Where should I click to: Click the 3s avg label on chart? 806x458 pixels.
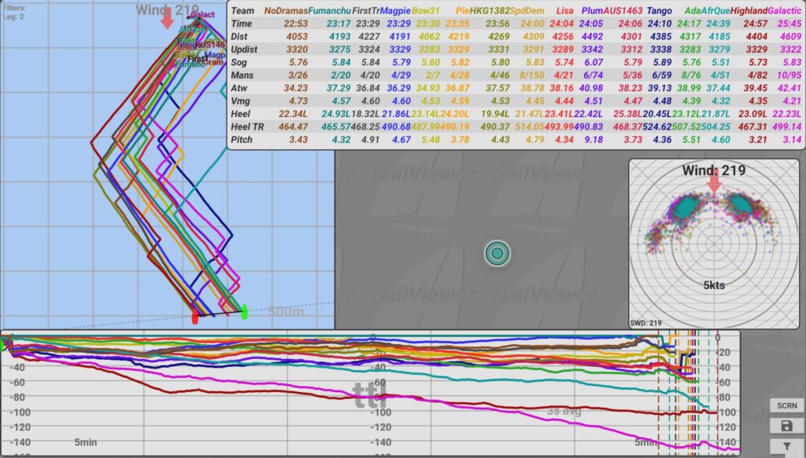click(564, 411)
